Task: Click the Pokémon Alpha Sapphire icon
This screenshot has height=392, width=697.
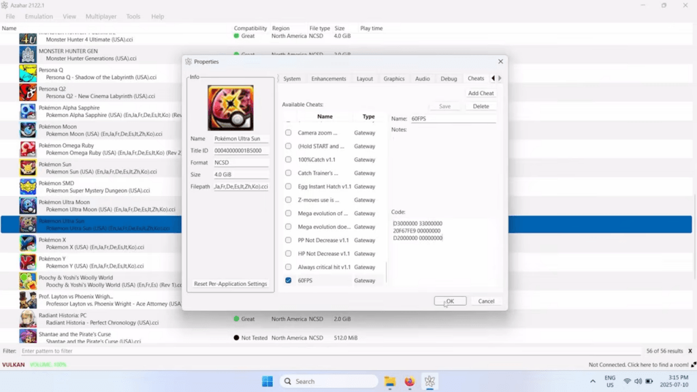Action: (27, 111)
